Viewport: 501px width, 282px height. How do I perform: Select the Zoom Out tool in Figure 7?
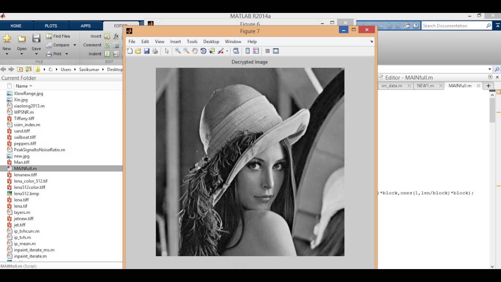(186, 51)
